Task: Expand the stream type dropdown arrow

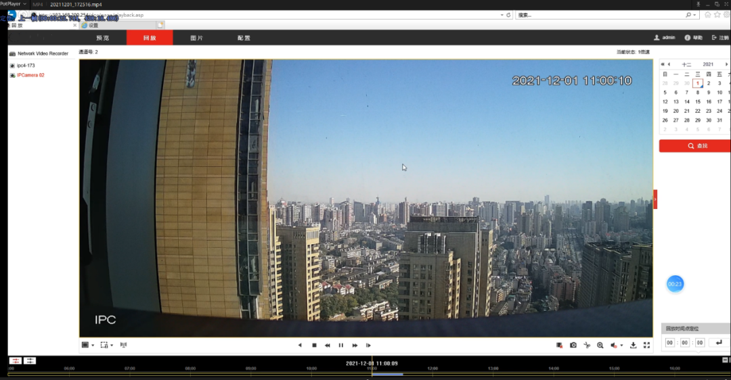Action: tap(112, 346)
